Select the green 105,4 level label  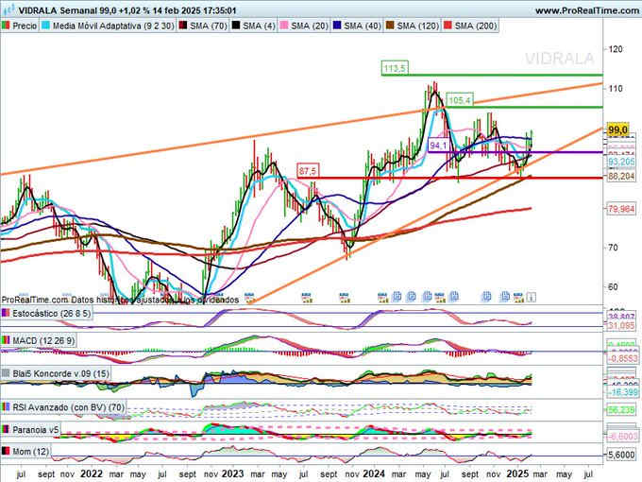pos(460,99)
